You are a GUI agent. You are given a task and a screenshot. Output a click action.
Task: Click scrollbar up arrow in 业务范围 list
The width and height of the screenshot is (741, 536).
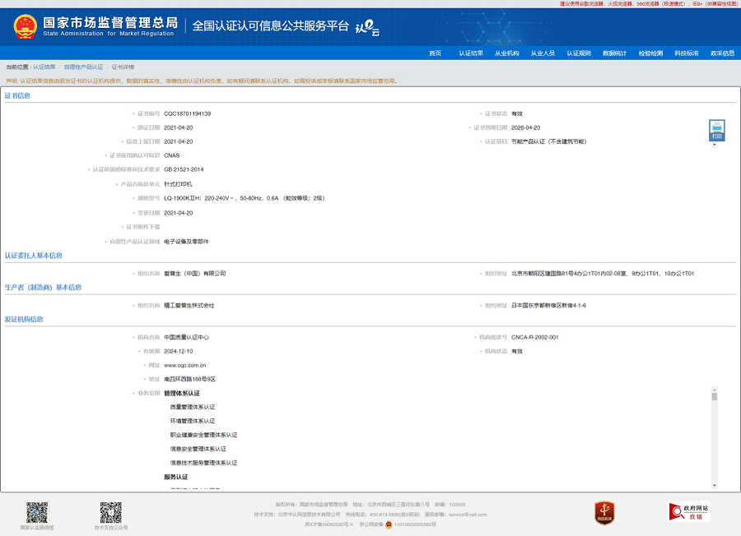[714, 390]
